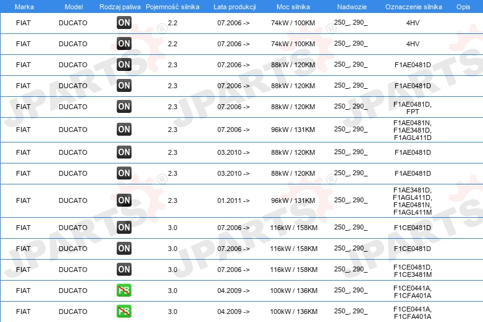483x322 pixels.
Task: Click the ON icon in the 01.2011 row
Action: click(124, 200)
